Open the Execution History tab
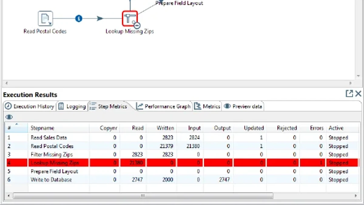 30,106
